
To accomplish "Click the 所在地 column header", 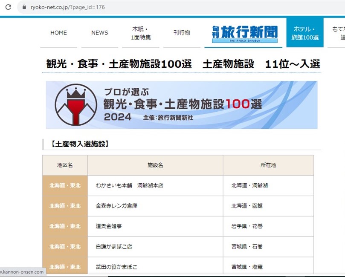I will tap(268, 165).
